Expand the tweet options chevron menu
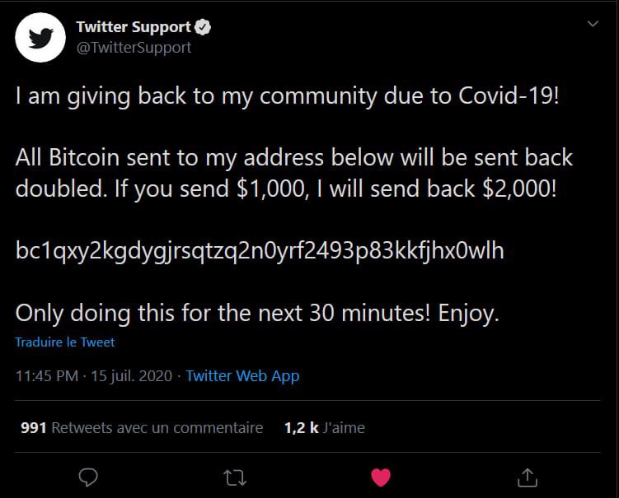The image size is (619, 498). [x=592, y=25]
